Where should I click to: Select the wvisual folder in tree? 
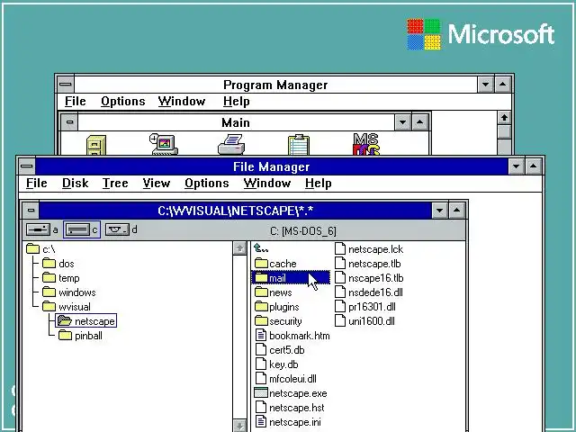[66, 307]
